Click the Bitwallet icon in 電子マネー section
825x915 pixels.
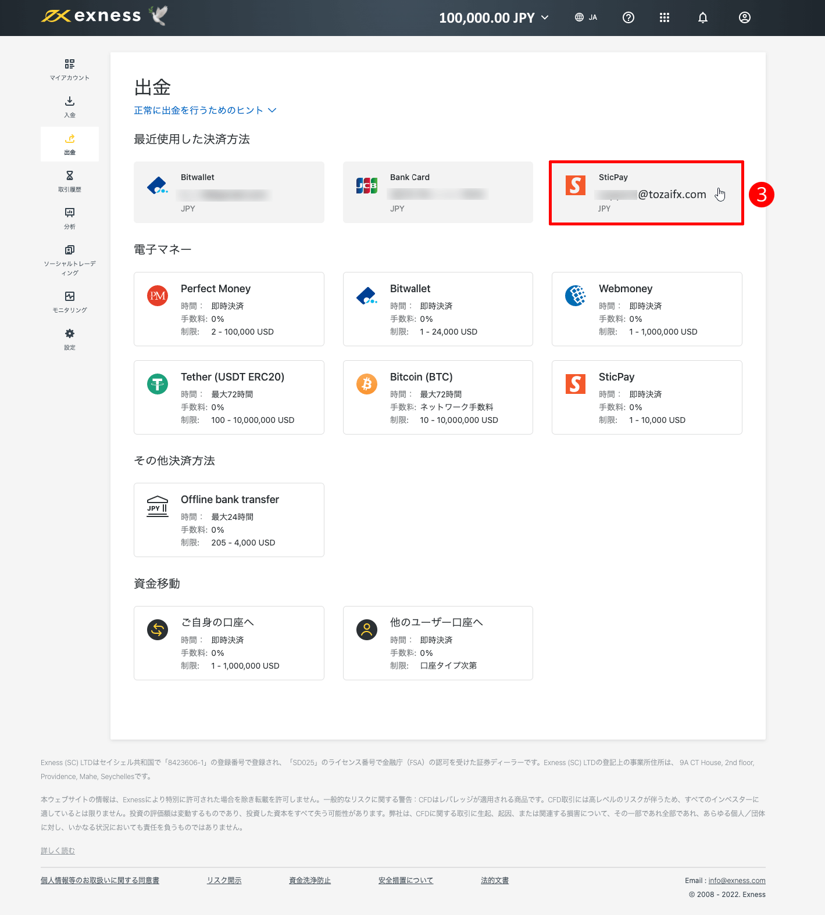(367, 296)
